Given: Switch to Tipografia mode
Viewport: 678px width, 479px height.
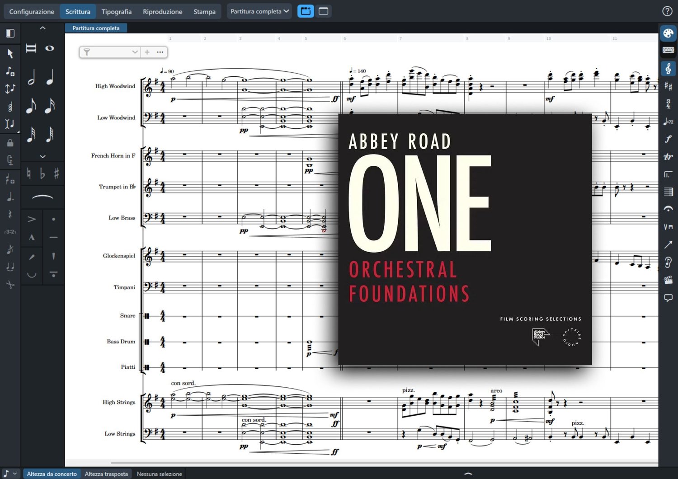Looking at the screenshot, I should click(x=117, y=11).
